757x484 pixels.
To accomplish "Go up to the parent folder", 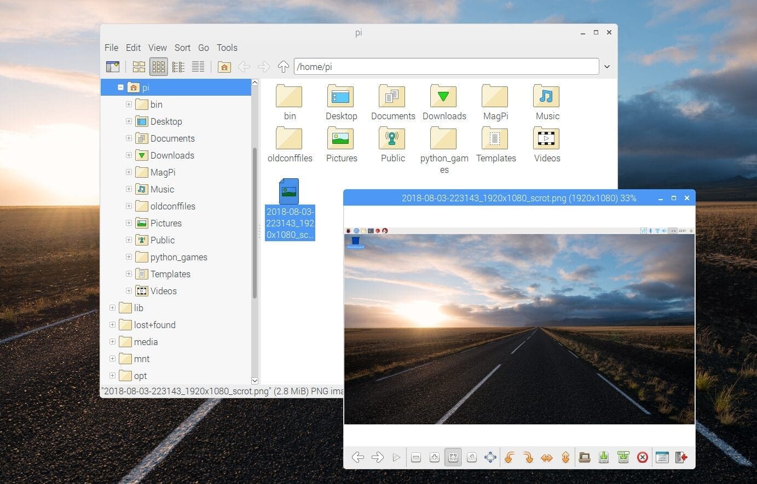I will [x=283, y=67].
